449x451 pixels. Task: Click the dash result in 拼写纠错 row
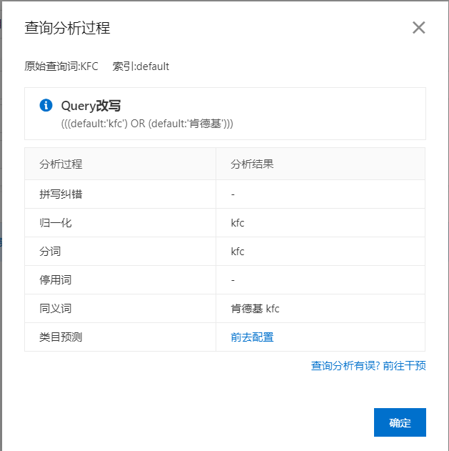tap(233, 194)
